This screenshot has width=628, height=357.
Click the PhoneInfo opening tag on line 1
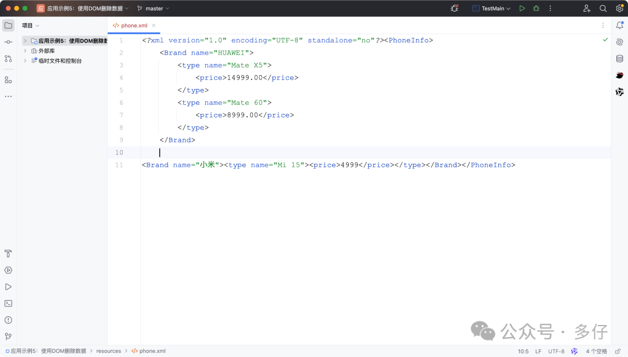(409, 41)
